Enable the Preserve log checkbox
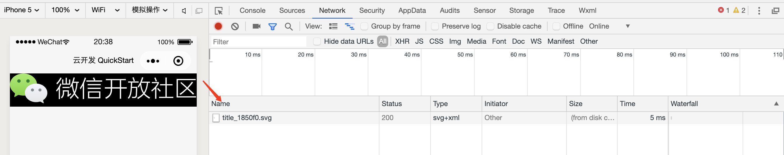 pos(435,27)
